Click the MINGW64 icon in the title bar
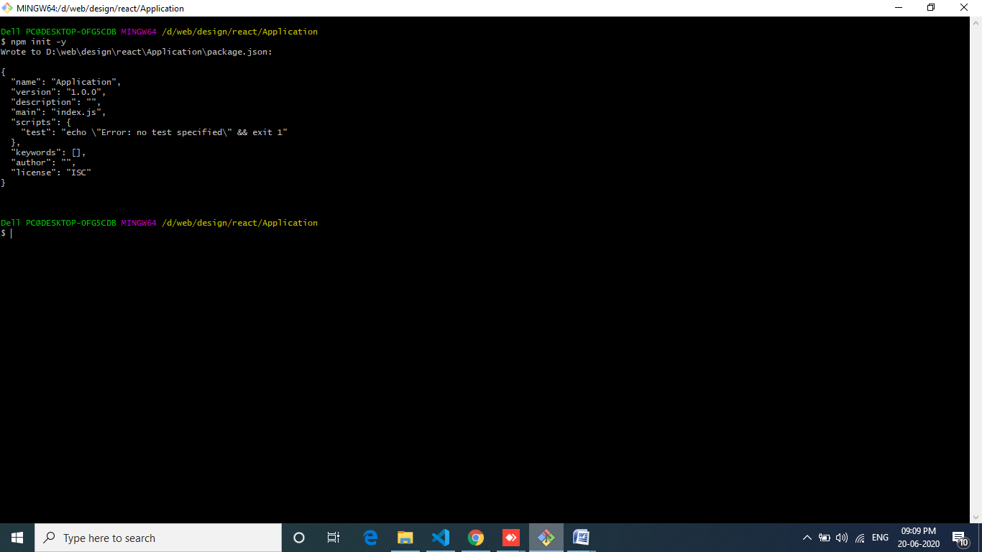Screen dimensions: 982x552 [x=8, y=8]
